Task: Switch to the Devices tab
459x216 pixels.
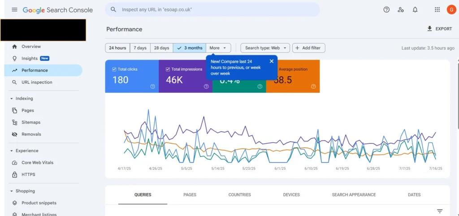Action: (x=291, y=194)
